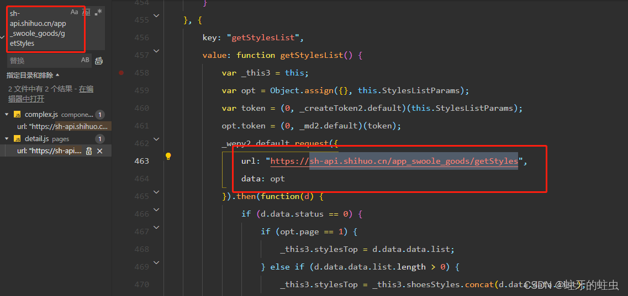Select the detail.js file row
The height and width of the screenshot is (296, 628).
tap(56, 139)
